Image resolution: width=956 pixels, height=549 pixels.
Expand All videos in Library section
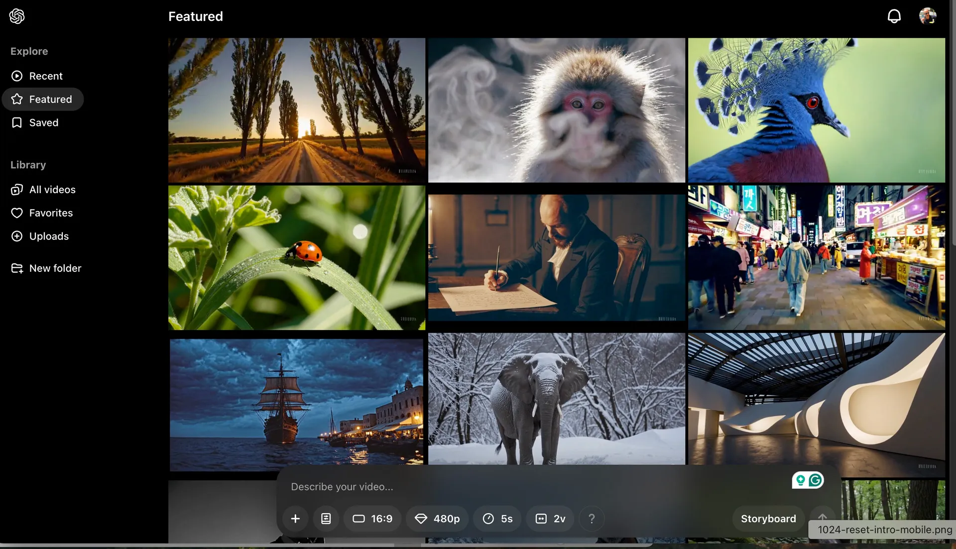(52, 189)
